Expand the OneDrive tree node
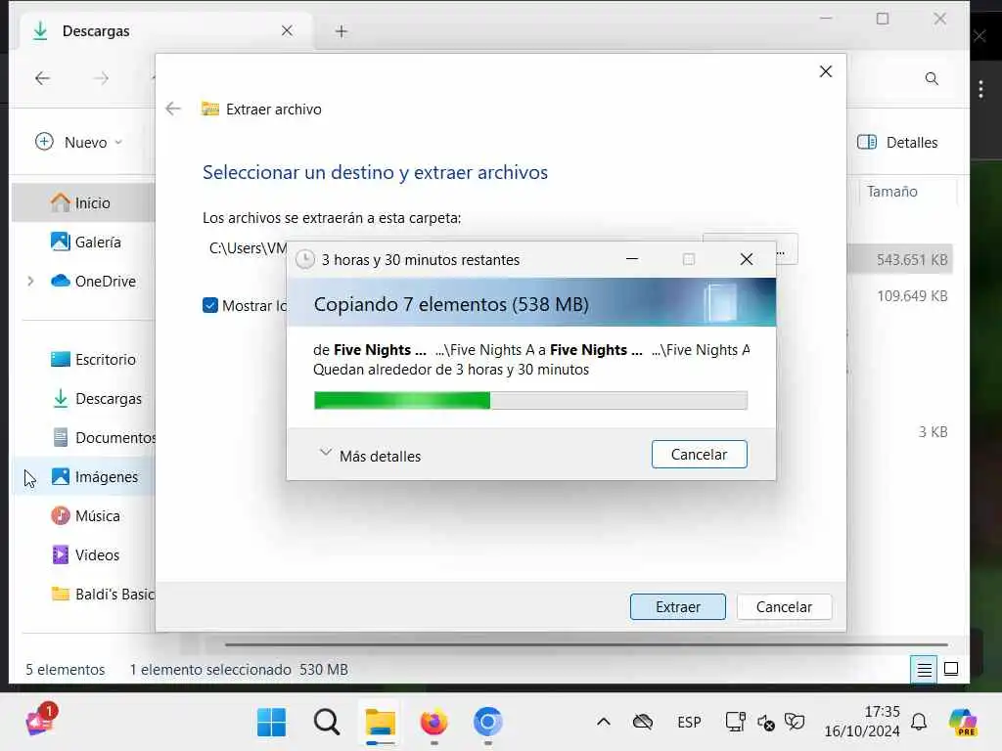This screenshot has height=751, width=1002. [30, 281]
